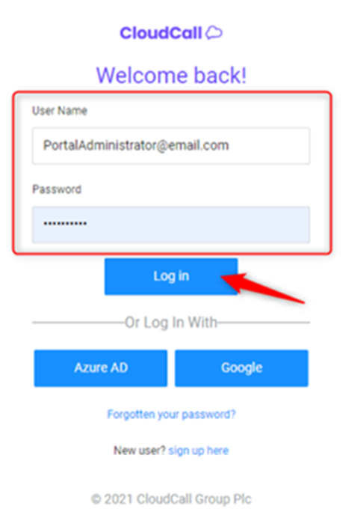Click the PortalAdministrator@email.com text
Viewport: 346px width, 512px height.
tap(136, 145)
